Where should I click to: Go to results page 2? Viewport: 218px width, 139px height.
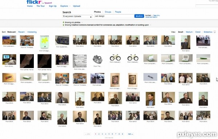(99, 134)
